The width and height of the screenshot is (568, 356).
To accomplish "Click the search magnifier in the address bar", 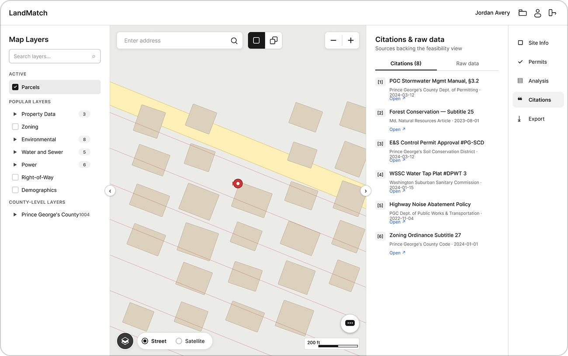I will coord(234,41).
